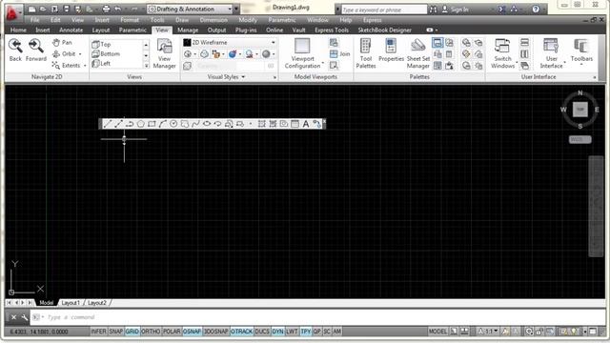Toggle OSNAP in the status bar
The height and width of the screenshot is (343, 610).
point(192,332)
